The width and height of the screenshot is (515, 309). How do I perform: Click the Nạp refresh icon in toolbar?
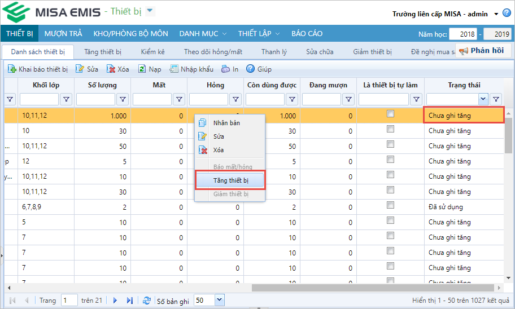(142, 69)
